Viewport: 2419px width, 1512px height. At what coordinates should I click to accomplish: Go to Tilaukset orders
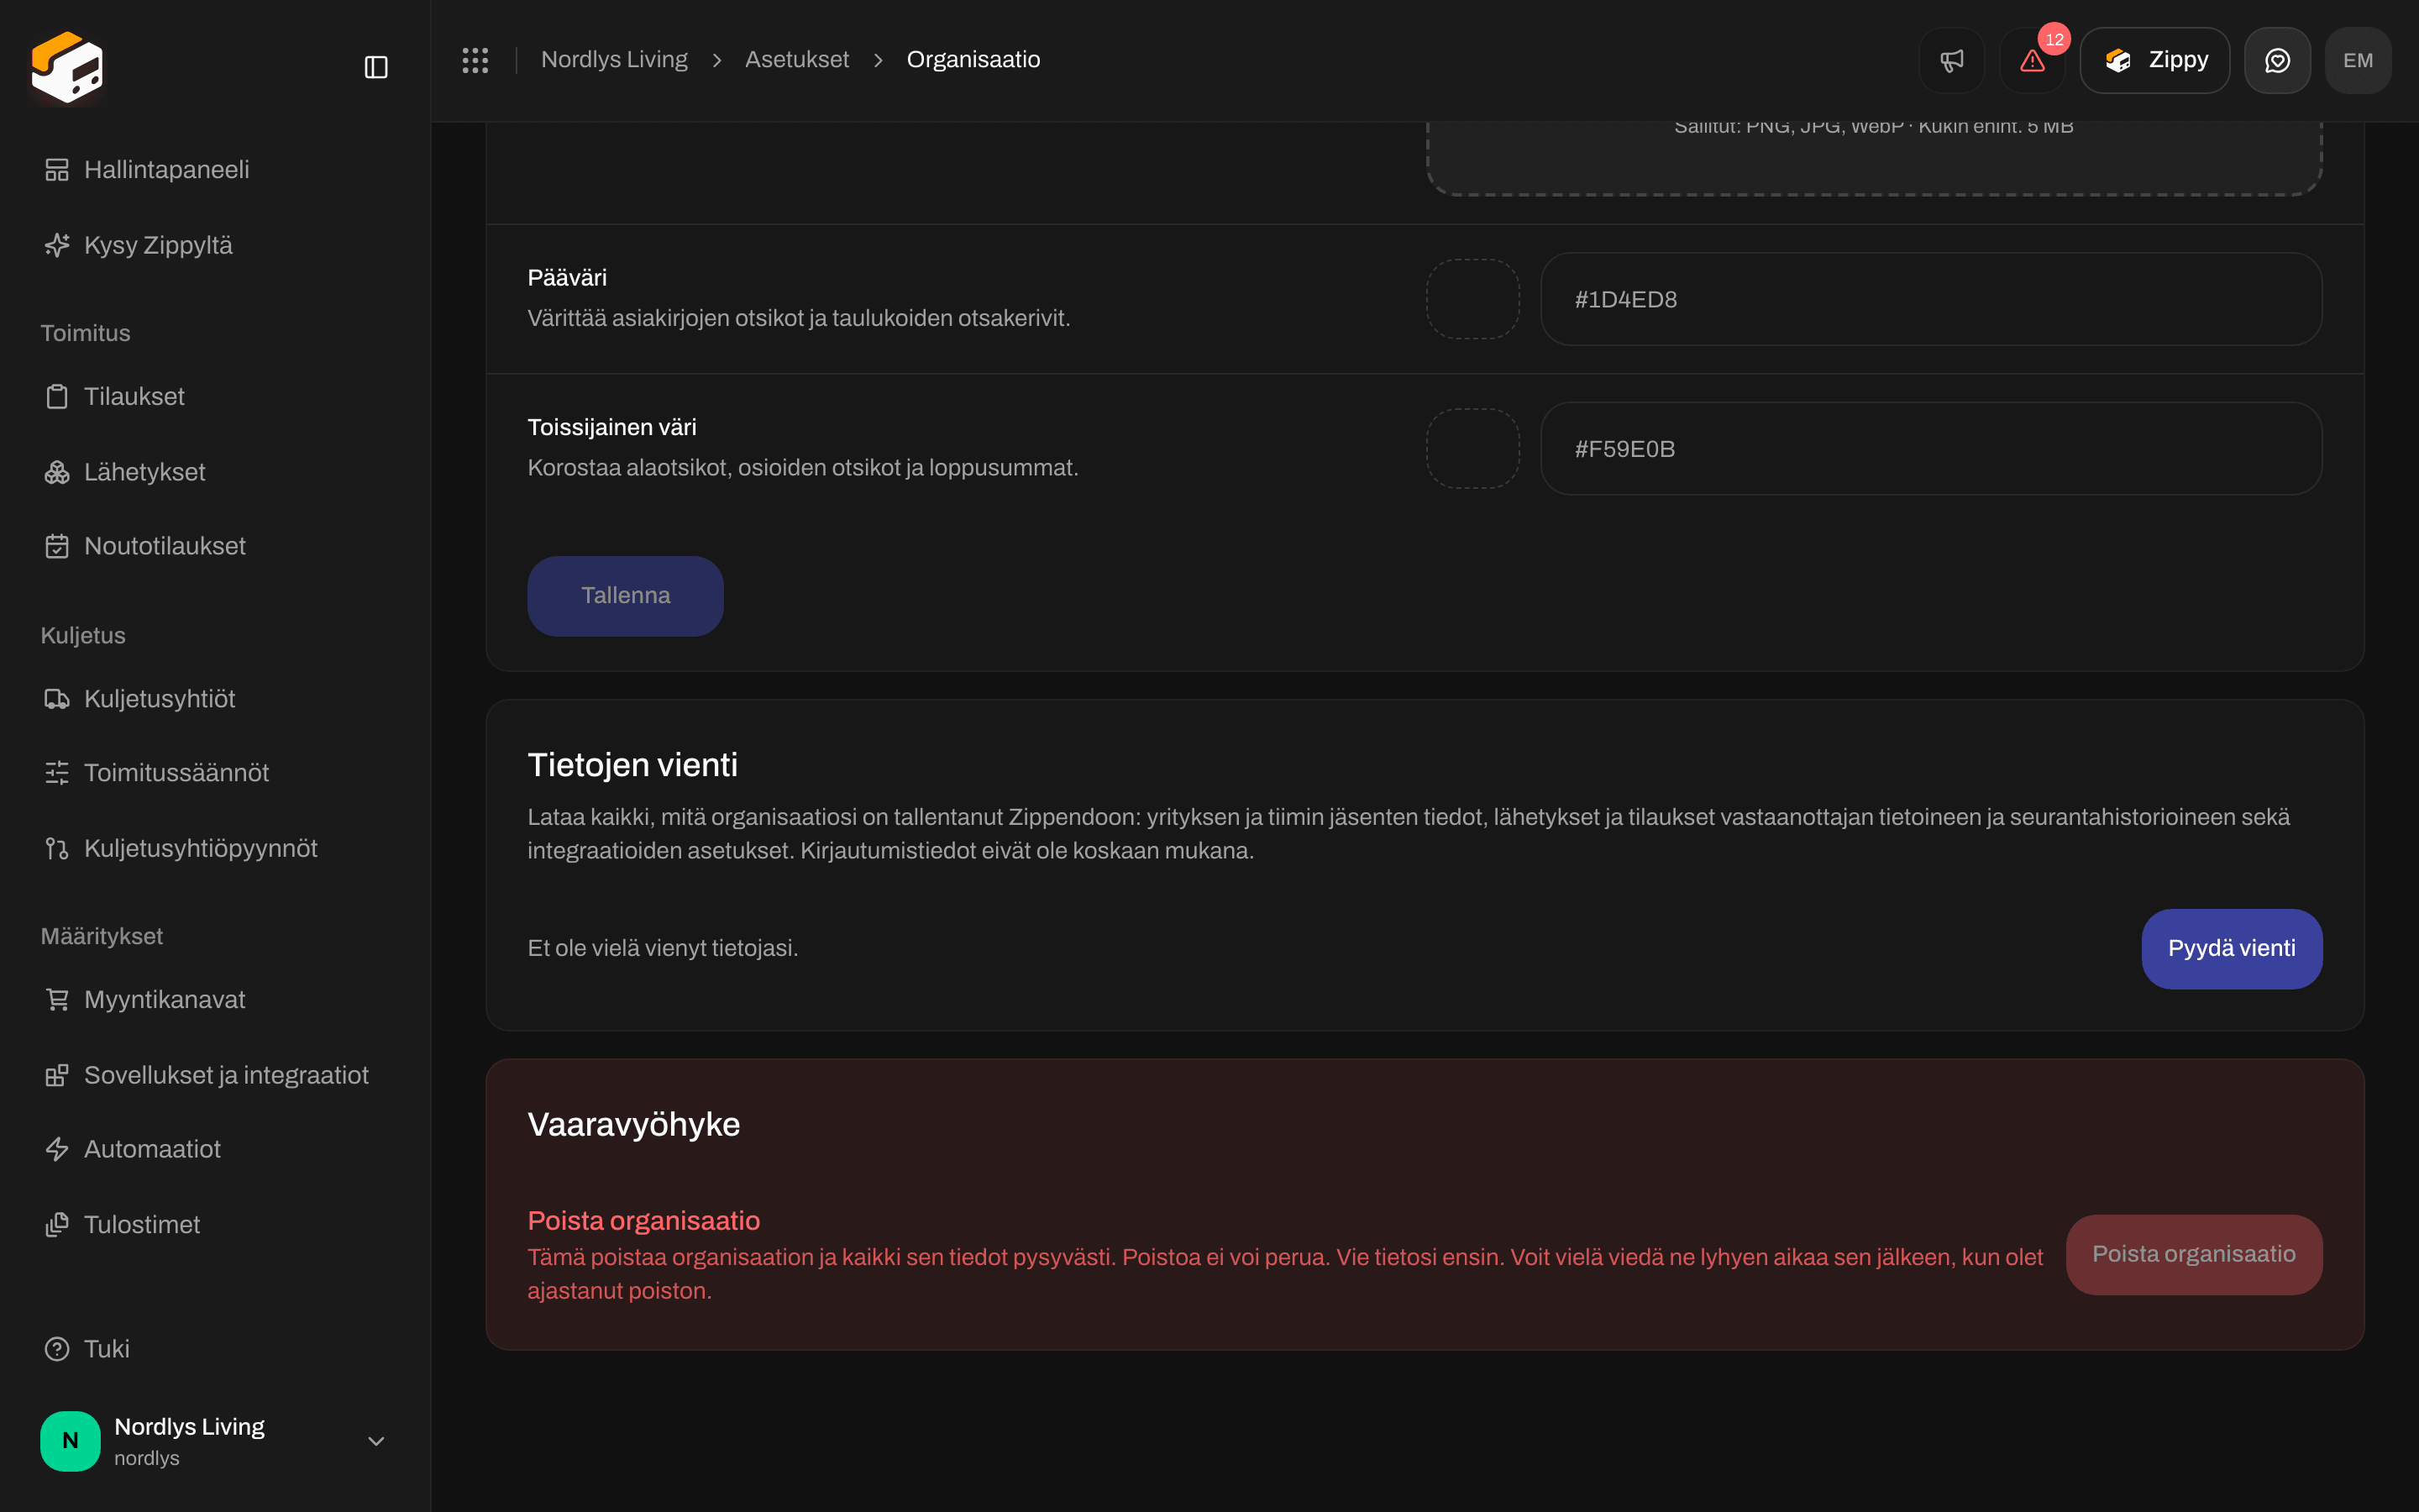215,396
